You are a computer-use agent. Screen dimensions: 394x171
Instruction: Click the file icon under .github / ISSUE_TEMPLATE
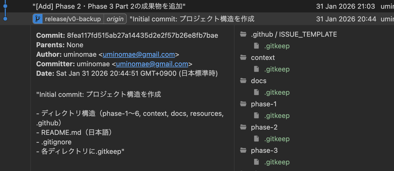click(256, 46)
